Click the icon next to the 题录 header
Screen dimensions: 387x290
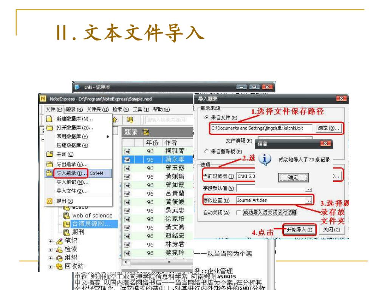pos(146,132)
